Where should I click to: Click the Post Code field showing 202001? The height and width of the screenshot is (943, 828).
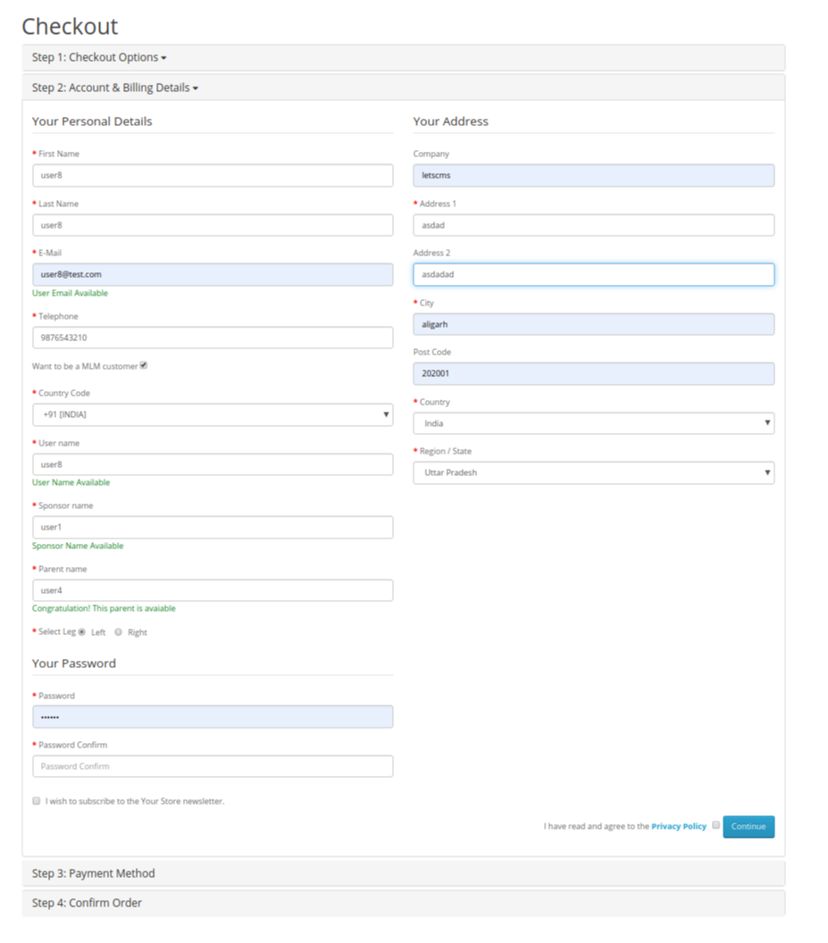pyautogui.click(x=592, y=372)
